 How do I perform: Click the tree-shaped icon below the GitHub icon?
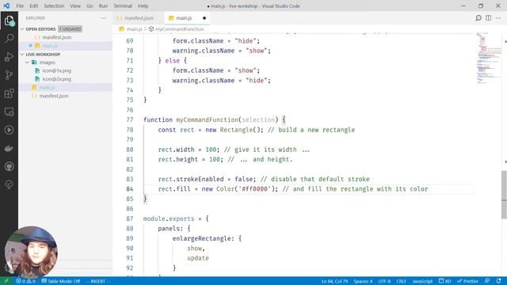(9, 184)
